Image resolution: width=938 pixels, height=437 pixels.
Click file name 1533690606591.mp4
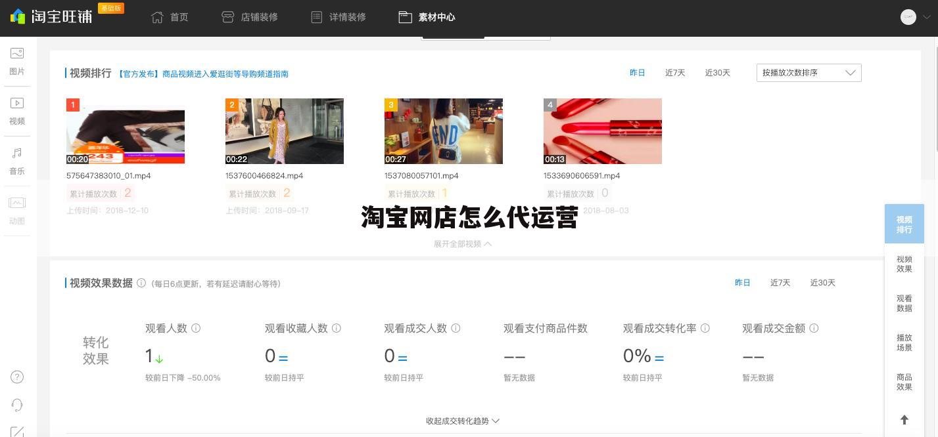tap(582, 176)
